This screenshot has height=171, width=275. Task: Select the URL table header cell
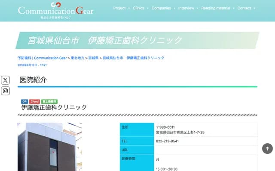click(137, 150)
